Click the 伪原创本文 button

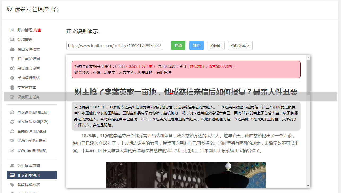[x=240, y=45]
